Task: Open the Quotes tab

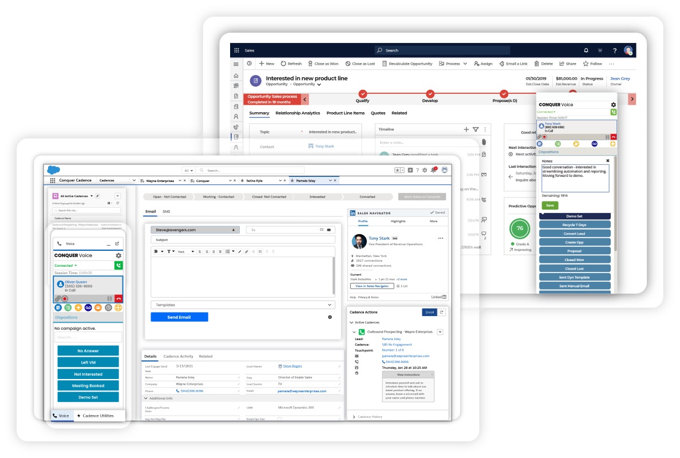Action: (x=378, y=113)
